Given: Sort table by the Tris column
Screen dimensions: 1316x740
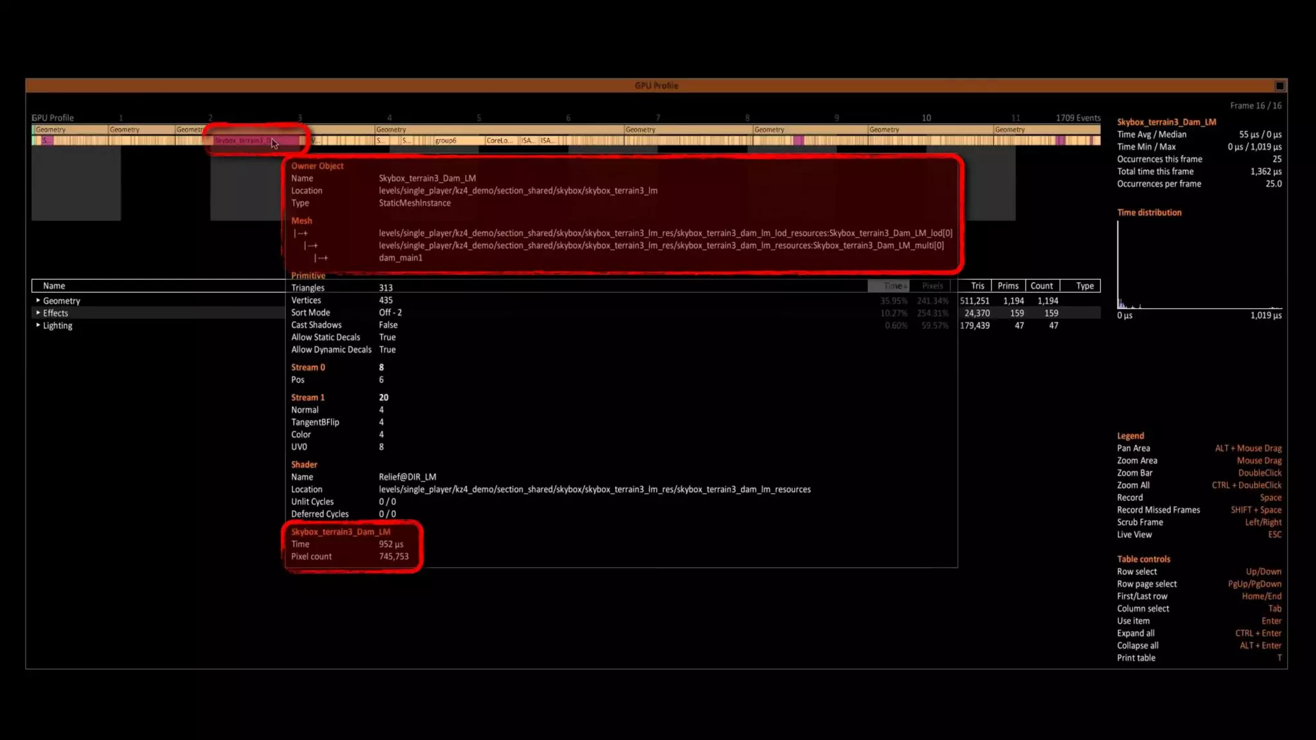Looking at the screenshot, I should [x=977, y=286].
